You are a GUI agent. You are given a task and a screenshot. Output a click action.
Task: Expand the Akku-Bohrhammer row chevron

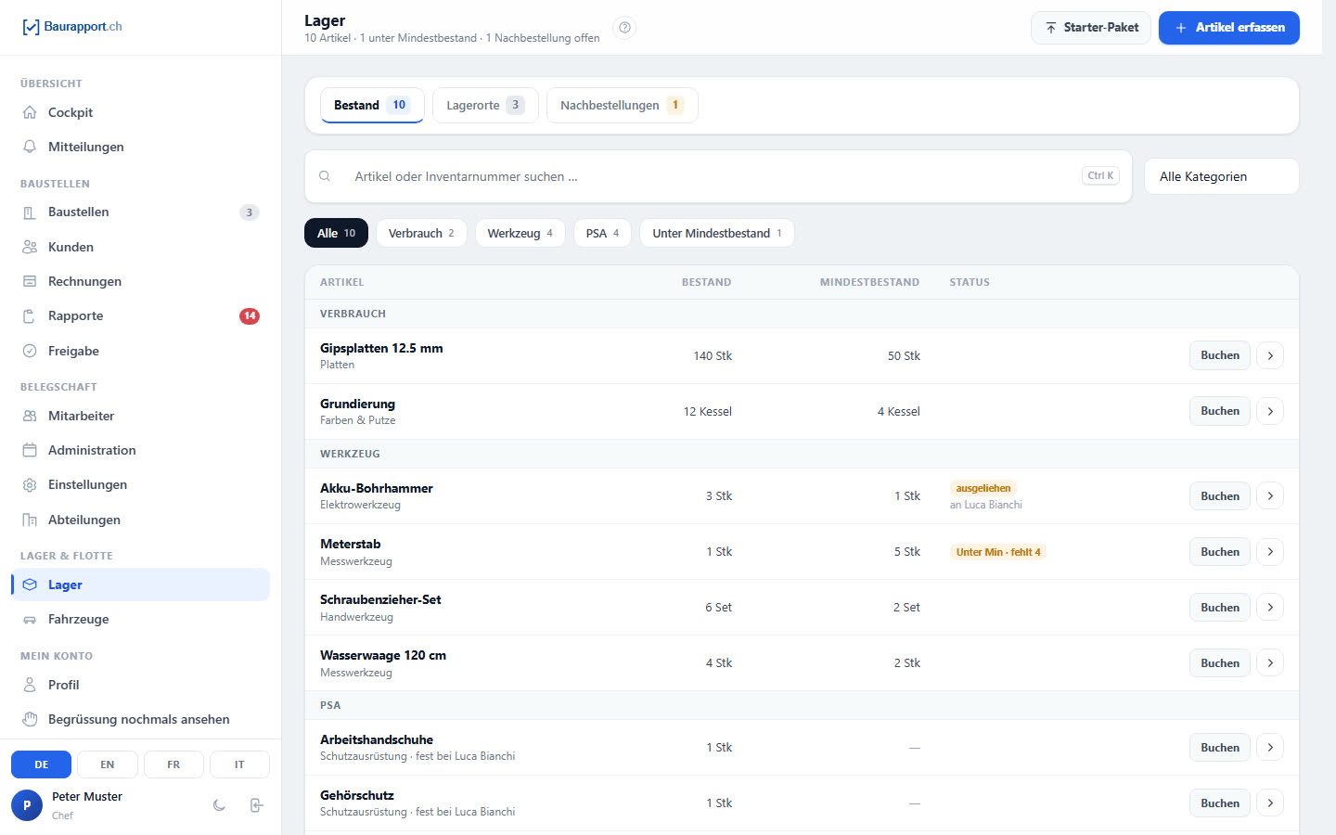[1270, 496]
